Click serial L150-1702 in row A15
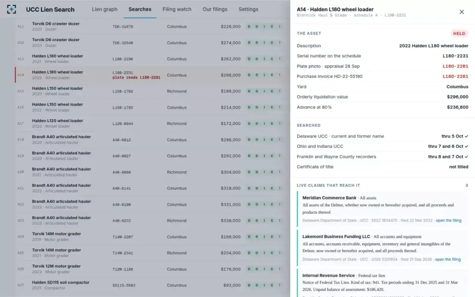475x297 pixels. 123,91
